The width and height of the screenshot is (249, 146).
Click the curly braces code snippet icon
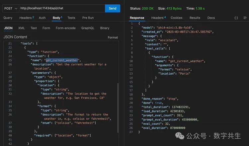point(236,18)
